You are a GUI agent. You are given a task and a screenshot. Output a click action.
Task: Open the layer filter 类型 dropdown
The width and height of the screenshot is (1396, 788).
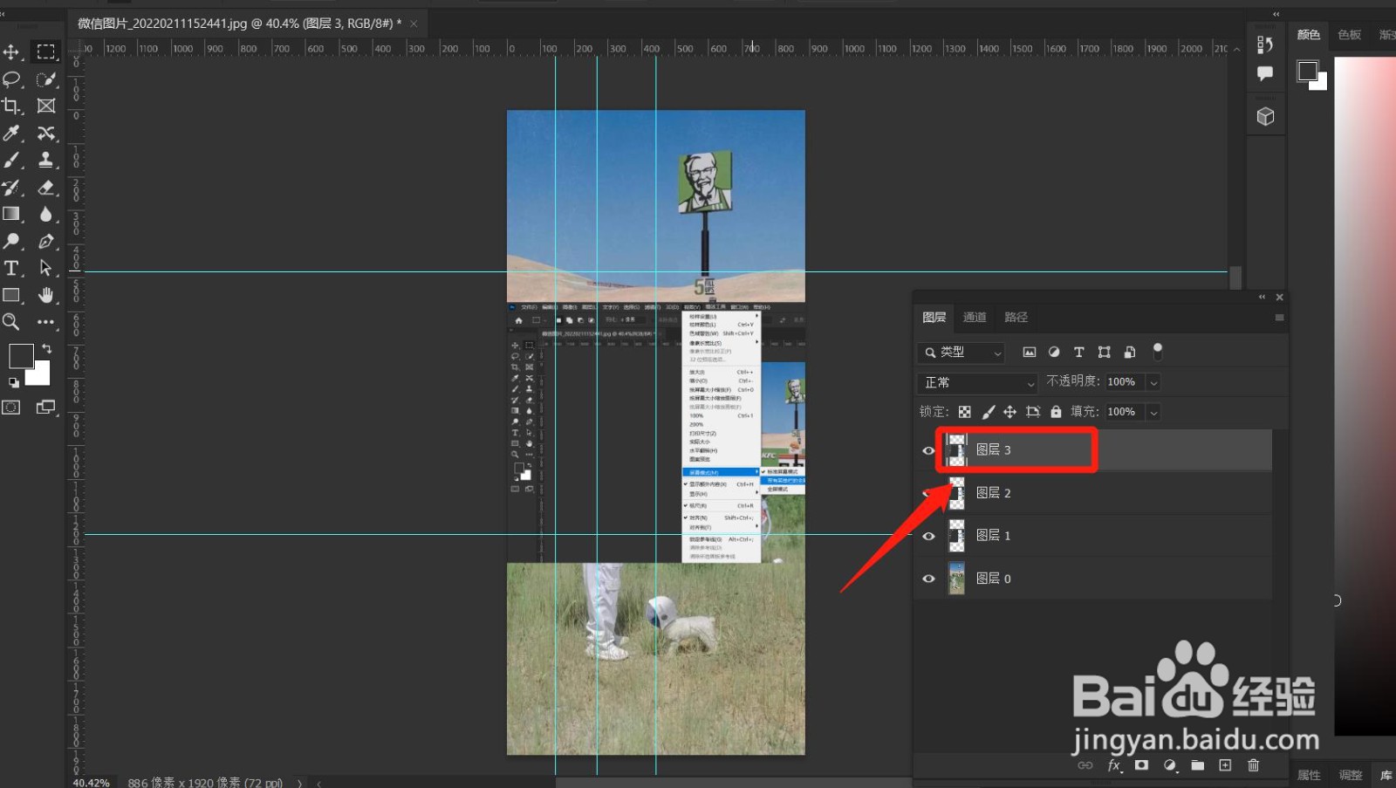coord(961,353)
